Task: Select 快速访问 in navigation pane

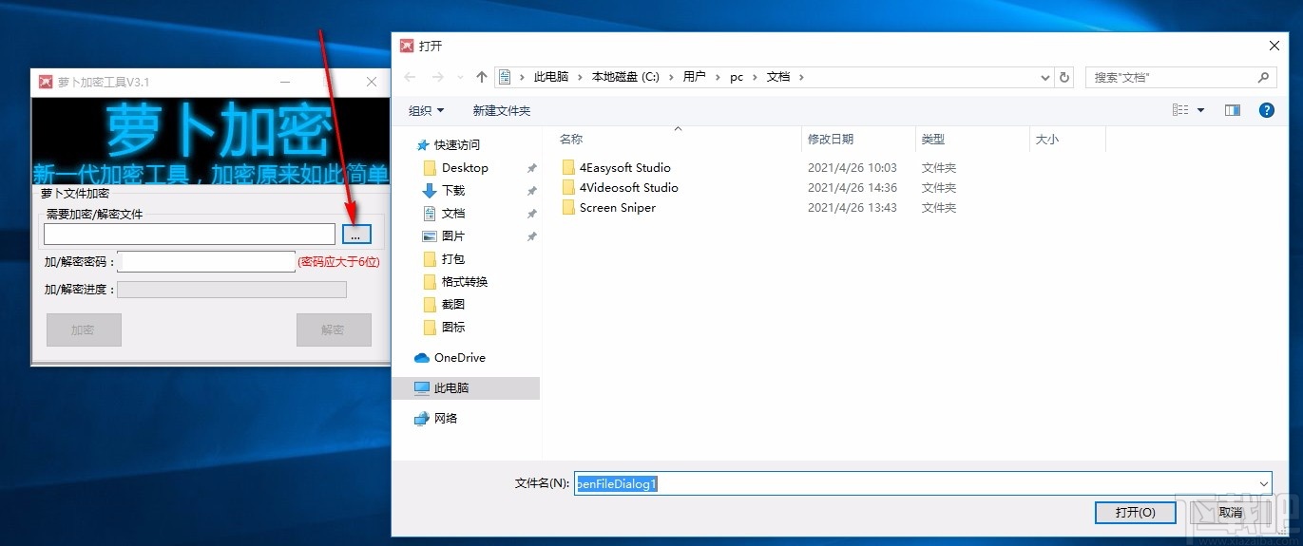Action: [457, 144]
